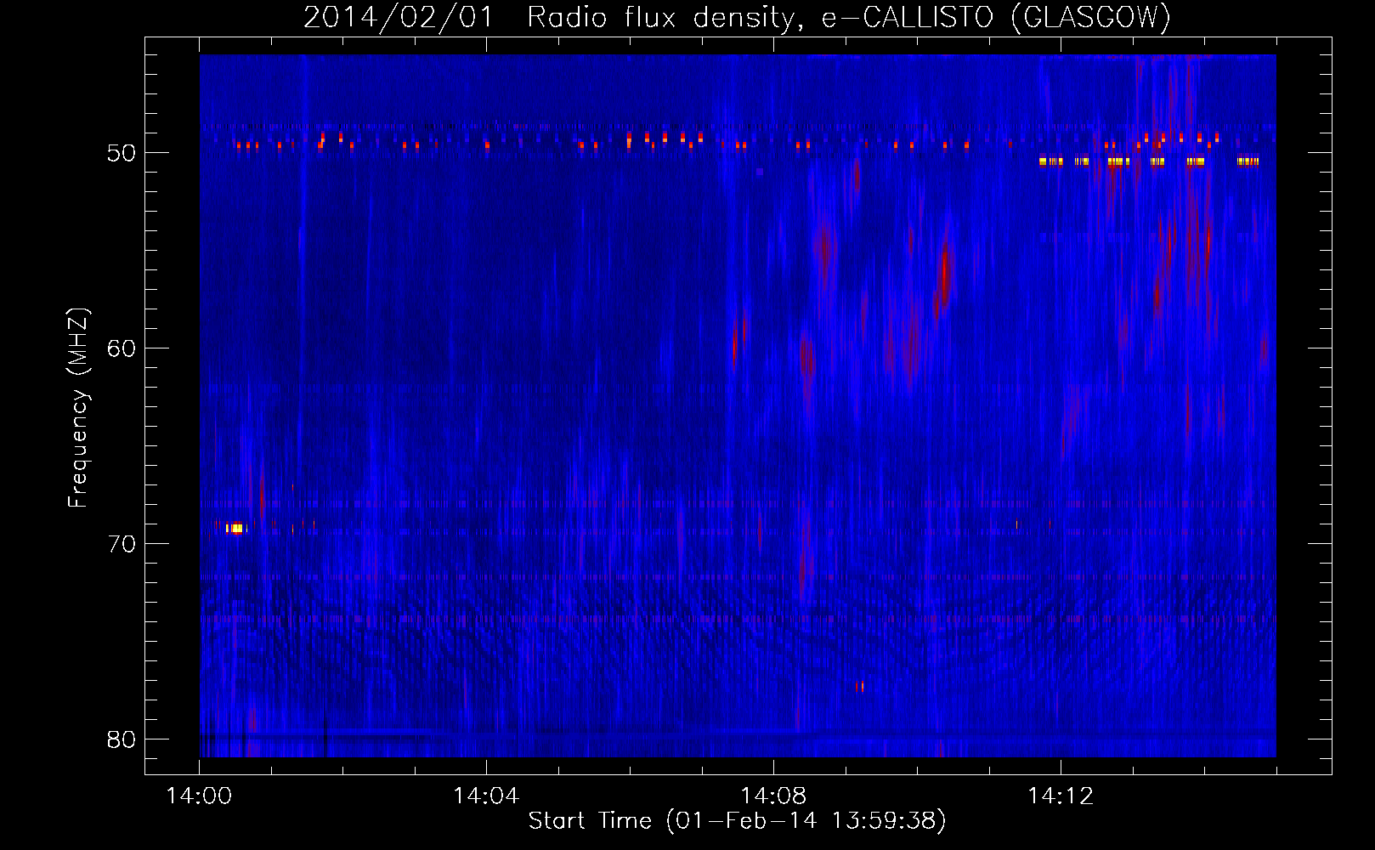
Task: Click the '80' frequency tick label
Action: point(122,739)
